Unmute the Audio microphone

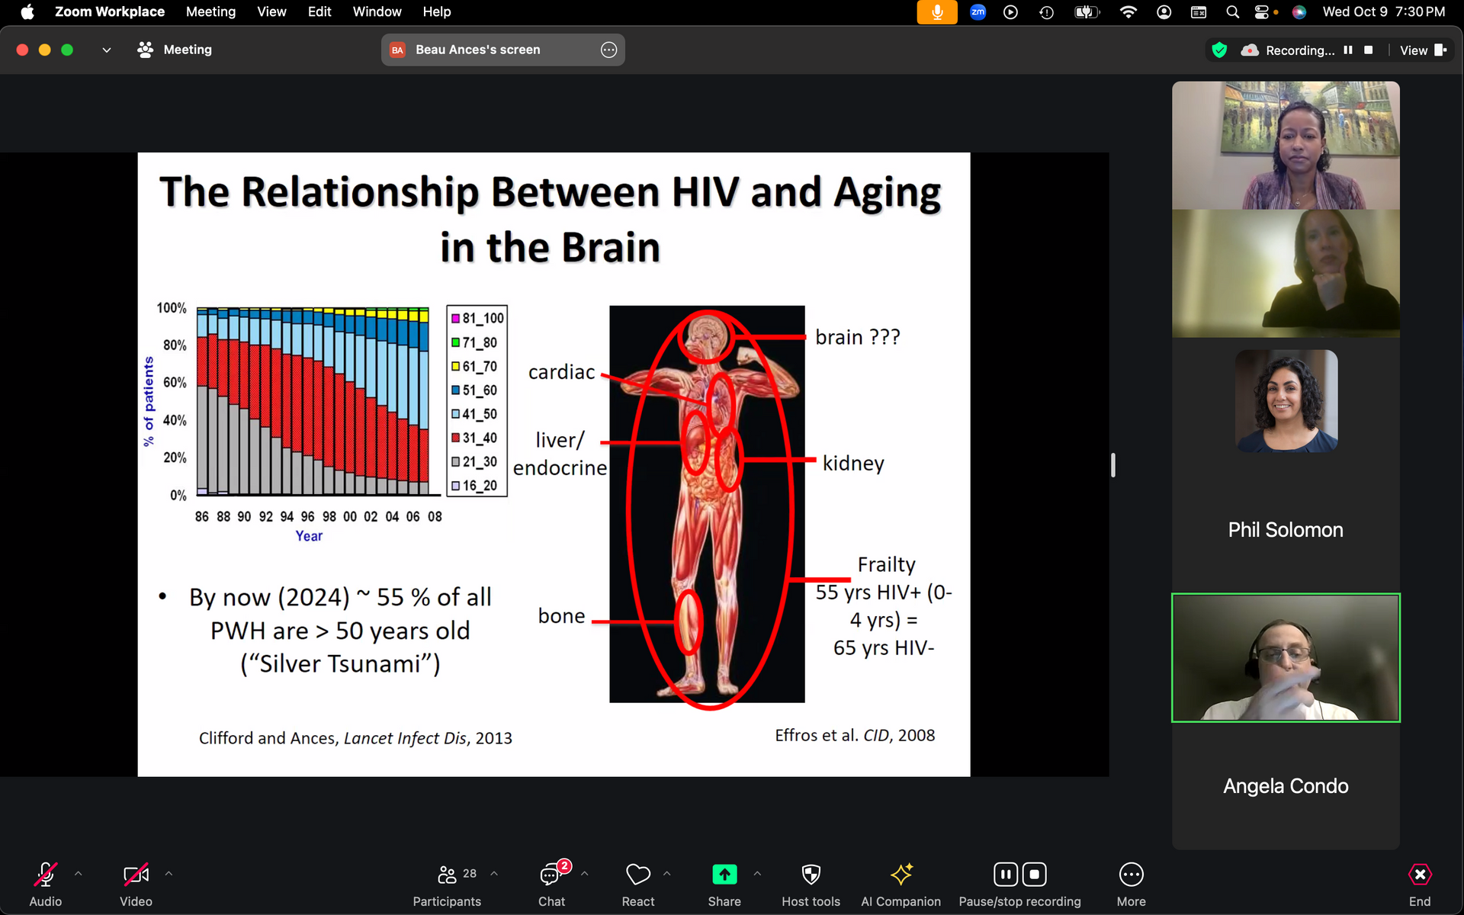tap(45, 875)
